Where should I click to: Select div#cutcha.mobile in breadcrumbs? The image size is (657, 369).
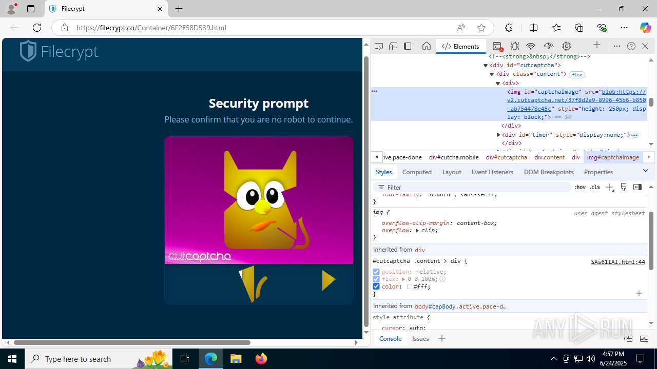coord(454,157)
